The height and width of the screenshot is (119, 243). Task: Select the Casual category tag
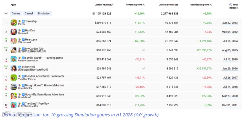(29, 14)
